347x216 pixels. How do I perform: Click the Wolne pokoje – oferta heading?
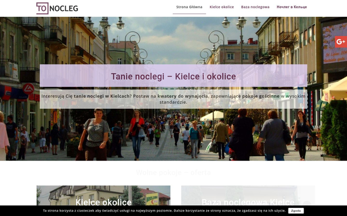pos(173,172)
